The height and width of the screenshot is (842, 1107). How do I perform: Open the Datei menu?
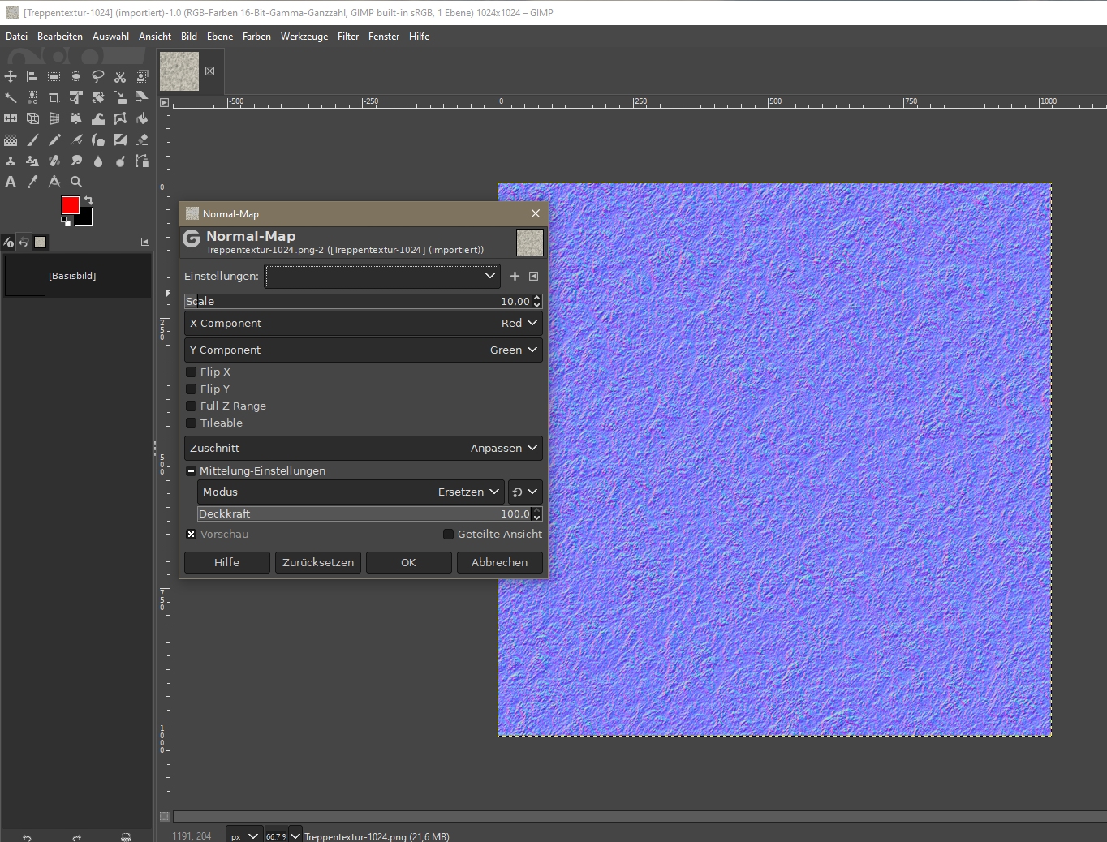[16, 37]
